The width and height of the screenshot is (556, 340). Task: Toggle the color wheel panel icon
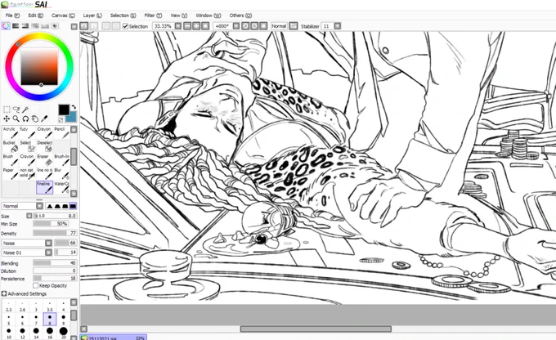pos(6,26)
